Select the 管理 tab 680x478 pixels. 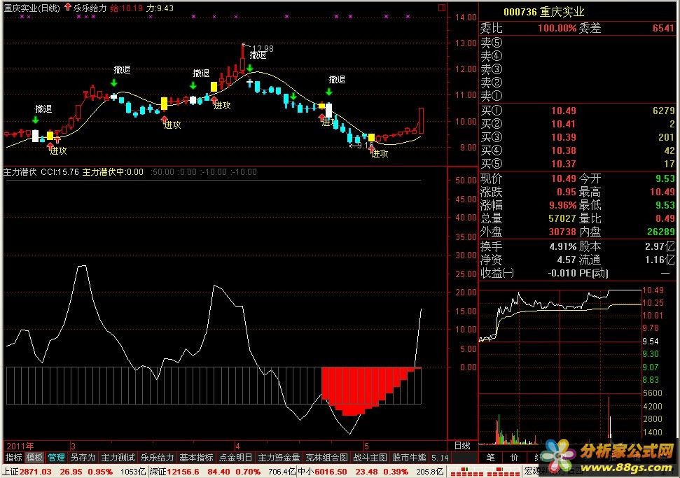point(56,458)
